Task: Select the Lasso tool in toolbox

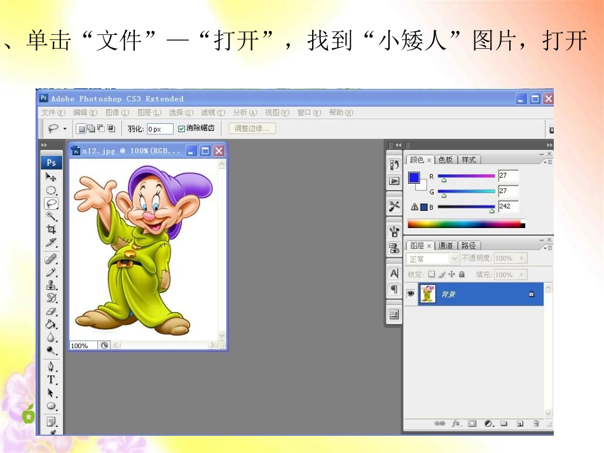Action: pyautogui.click(x=51, y=203)
